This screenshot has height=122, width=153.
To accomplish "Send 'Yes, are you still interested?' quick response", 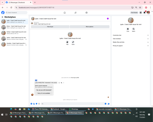I will [x=44, y=90].
